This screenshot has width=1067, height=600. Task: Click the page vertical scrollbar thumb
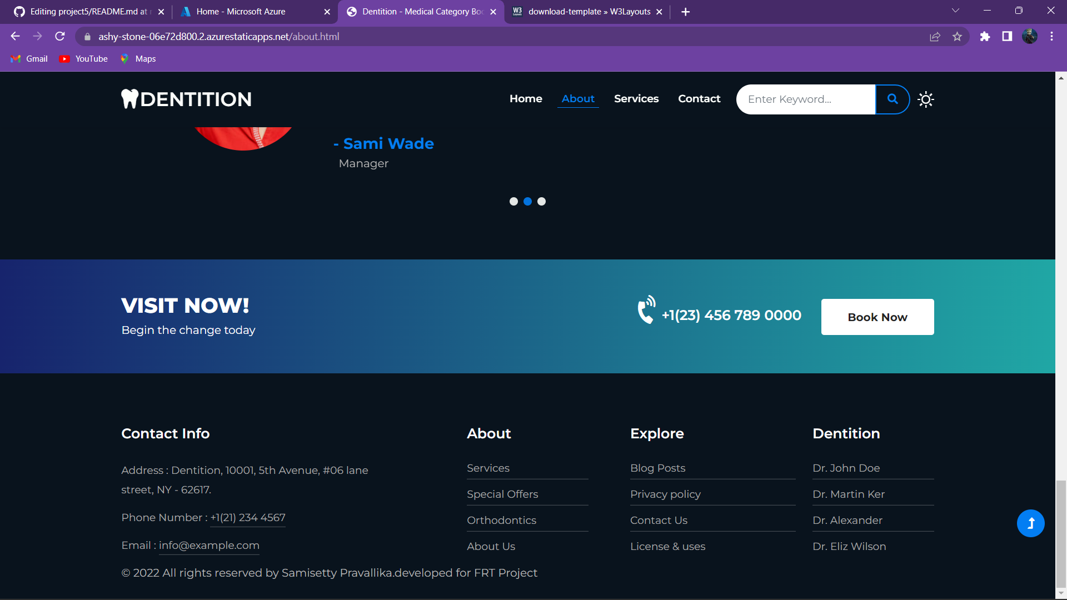point(1061,533)
